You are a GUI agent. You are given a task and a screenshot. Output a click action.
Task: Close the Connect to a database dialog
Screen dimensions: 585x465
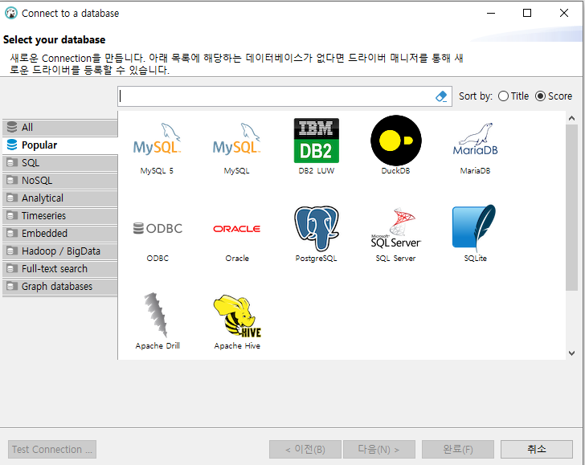(x=564, y=13)
